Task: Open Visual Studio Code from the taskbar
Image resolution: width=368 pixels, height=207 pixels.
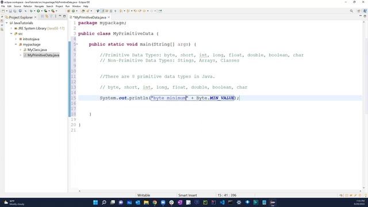Action: pos(222,202)
